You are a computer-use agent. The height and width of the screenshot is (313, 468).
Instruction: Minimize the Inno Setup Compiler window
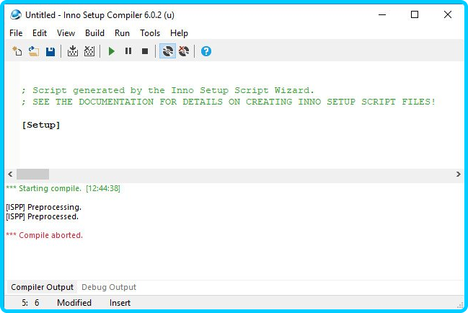click(382, 14)
